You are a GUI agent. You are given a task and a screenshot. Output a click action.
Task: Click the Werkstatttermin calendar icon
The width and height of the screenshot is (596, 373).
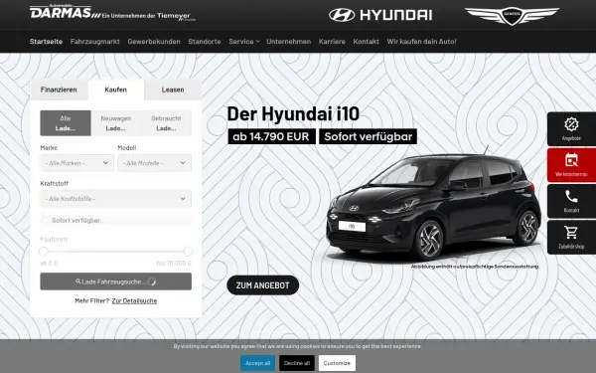click(x=571, y=160)
